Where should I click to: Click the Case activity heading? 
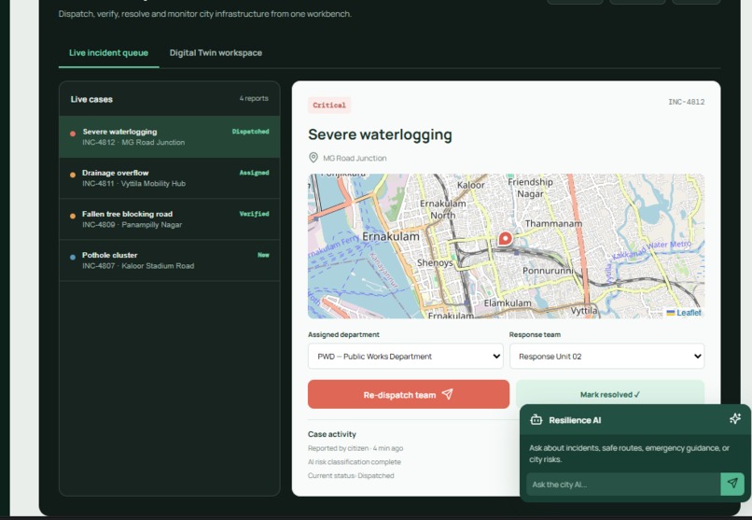332,434
